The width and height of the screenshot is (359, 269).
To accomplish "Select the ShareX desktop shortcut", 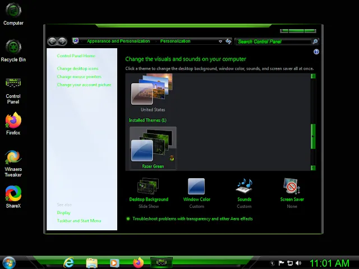I will pyautogui.click(x=13, y=197).
